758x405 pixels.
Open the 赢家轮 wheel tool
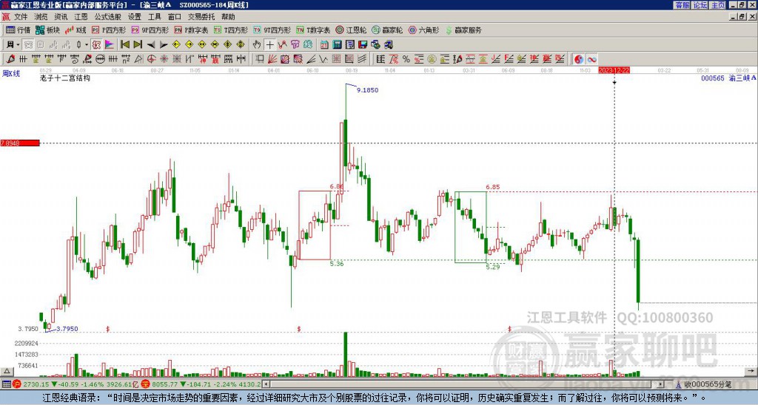[387, 30]
